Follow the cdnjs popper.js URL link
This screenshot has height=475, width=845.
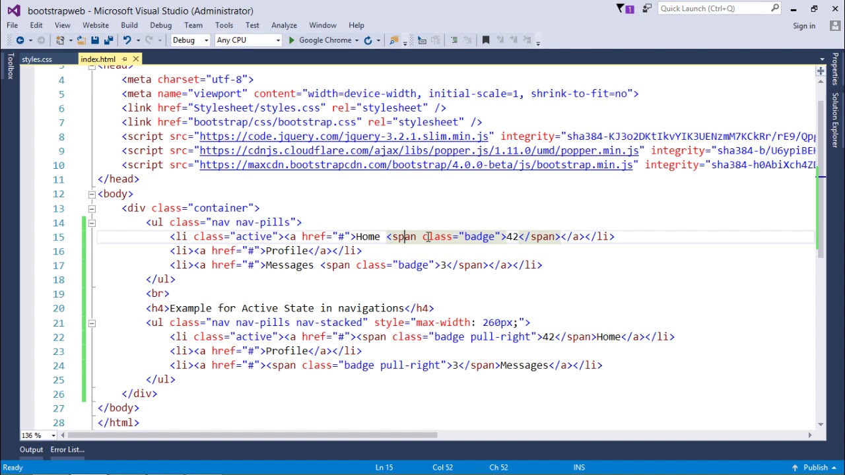pyautogui.click(x=419, y=151)
